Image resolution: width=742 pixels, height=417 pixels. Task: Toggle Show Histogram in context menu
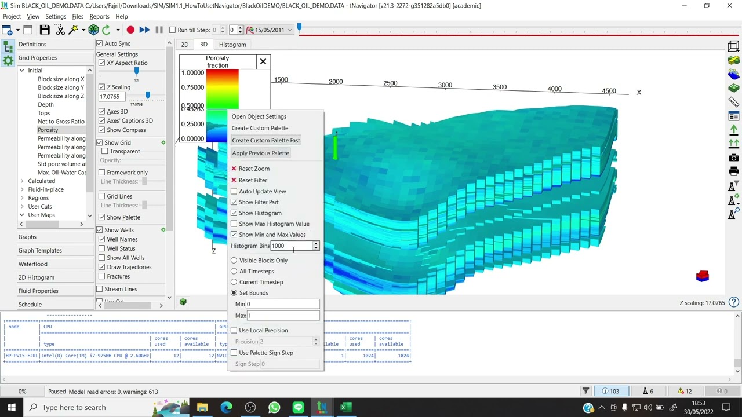(x=234, y=213)
